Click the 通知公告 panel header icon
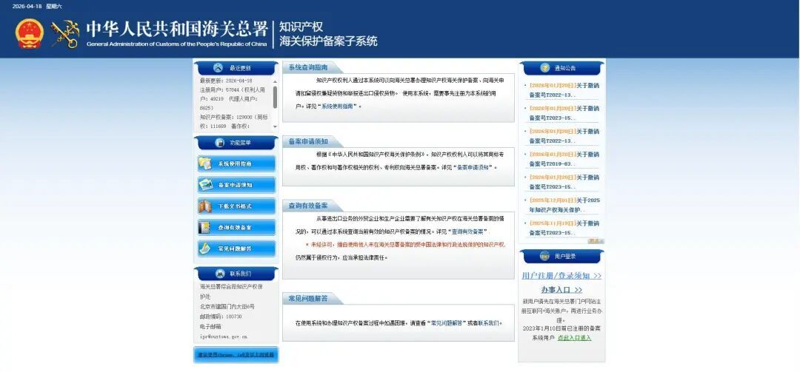800x372 pixels. click(545, 68)
